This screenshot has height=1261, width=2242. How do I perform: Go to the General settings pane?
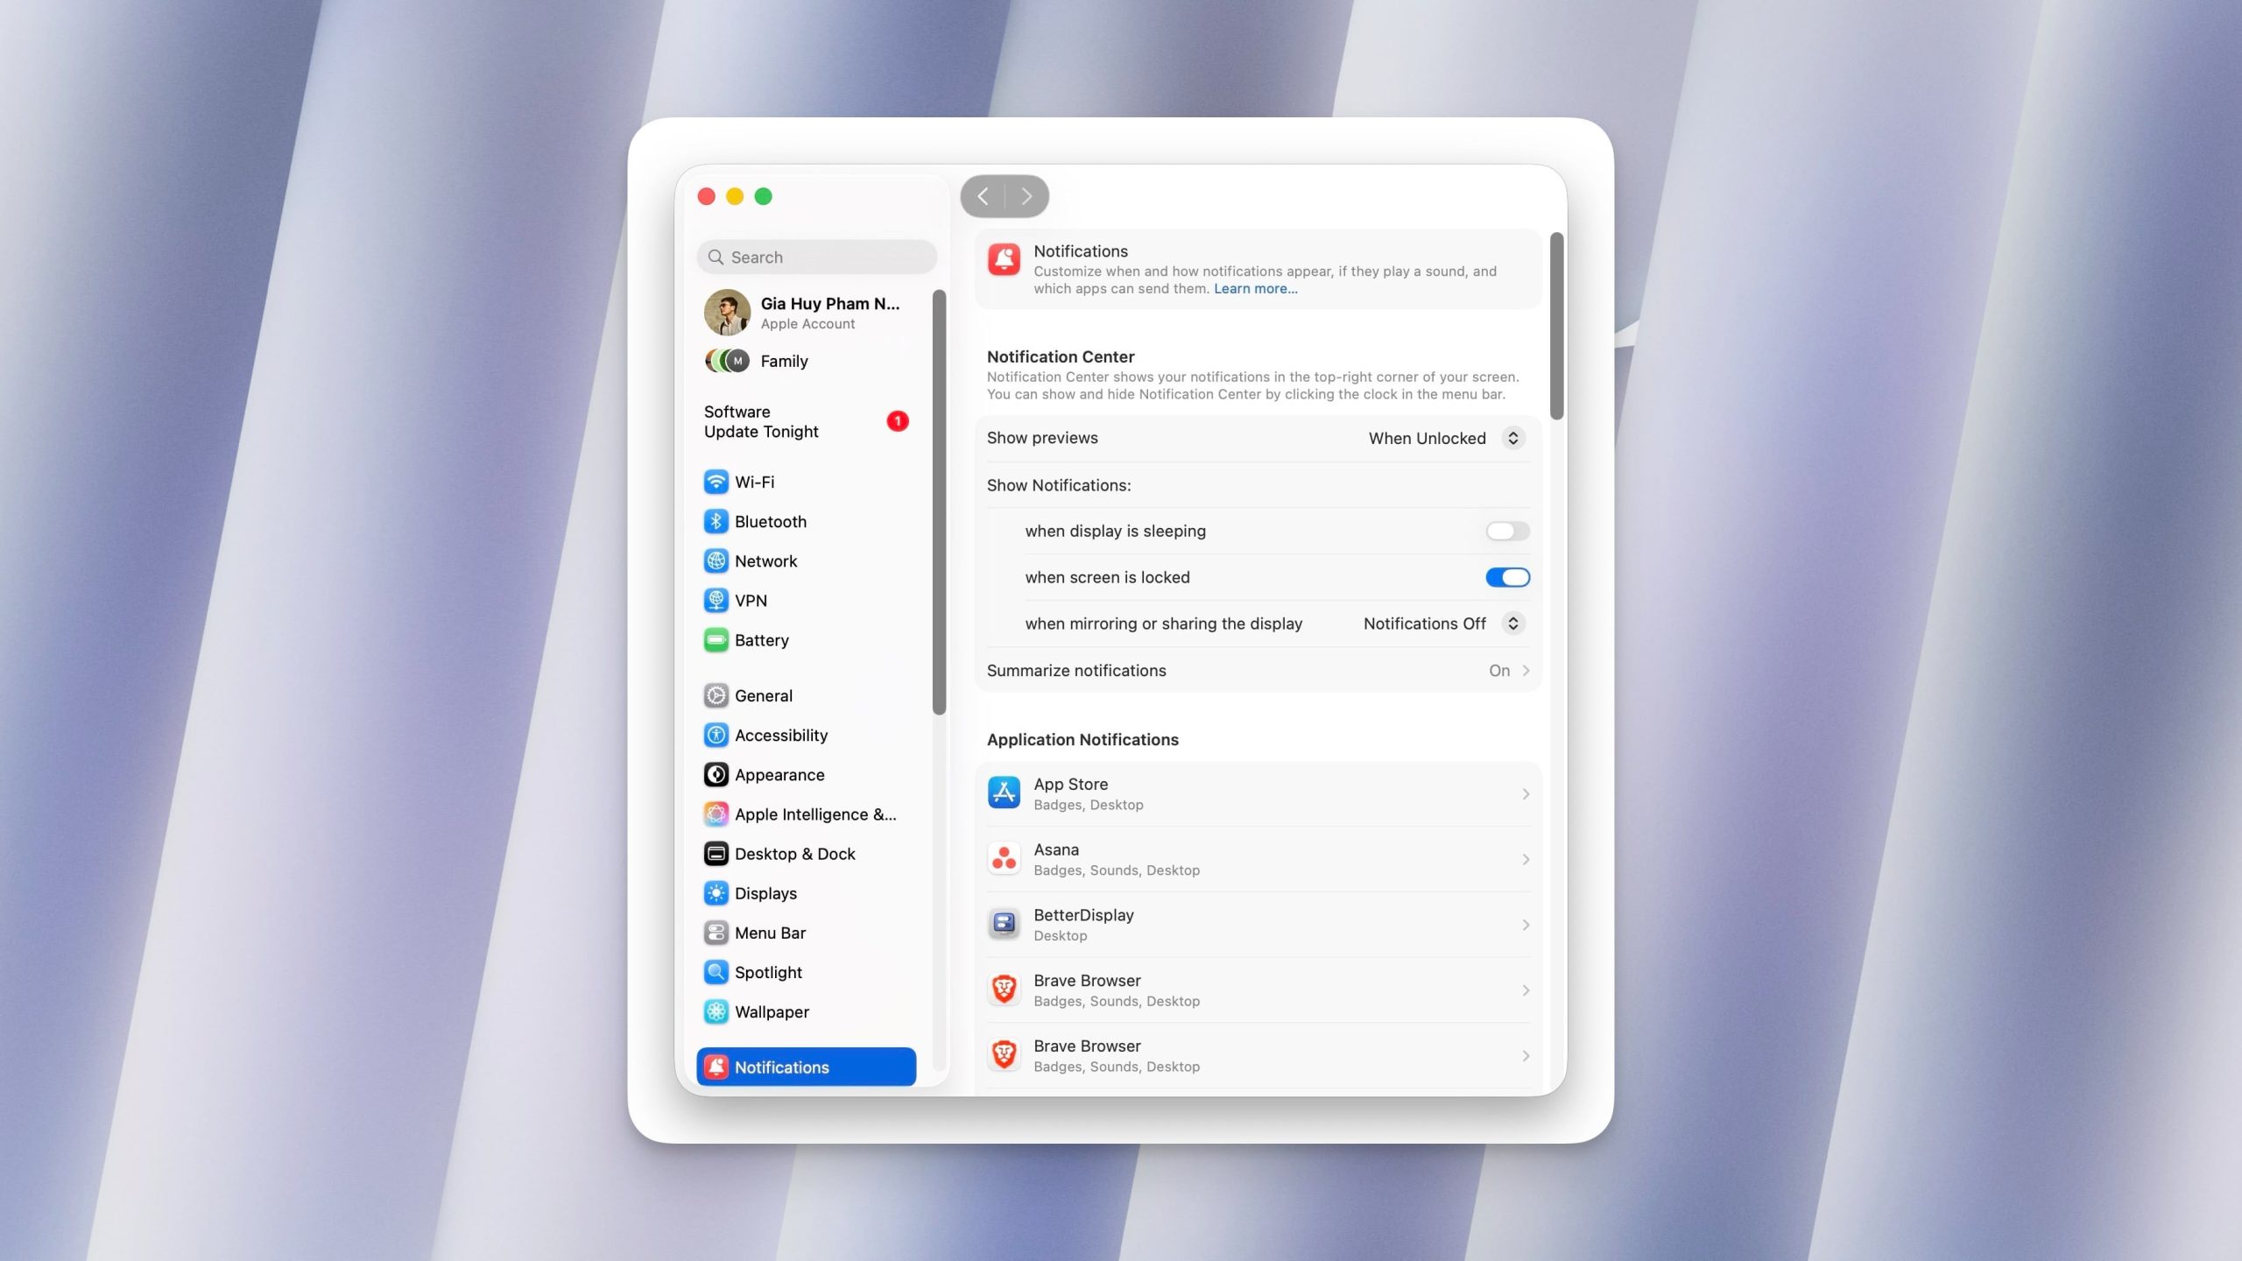point(763,695)
